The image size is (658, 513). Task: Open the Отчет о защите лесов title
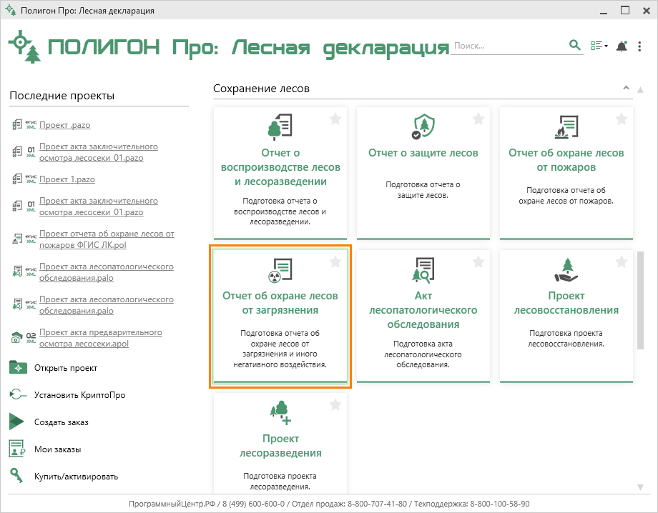tap(423, 153)
